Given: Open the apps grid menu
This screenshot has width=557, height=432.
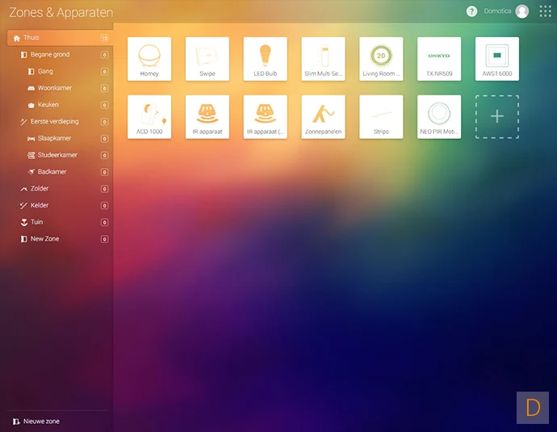Looking at the screenshot, I should click(545, 11).
